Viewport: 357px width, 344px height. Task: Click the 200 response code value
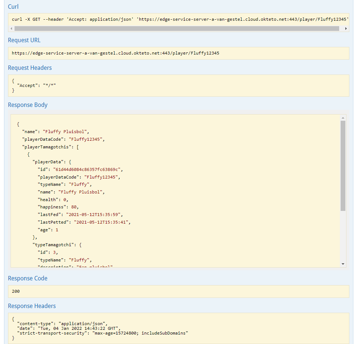tap(16, 291)
